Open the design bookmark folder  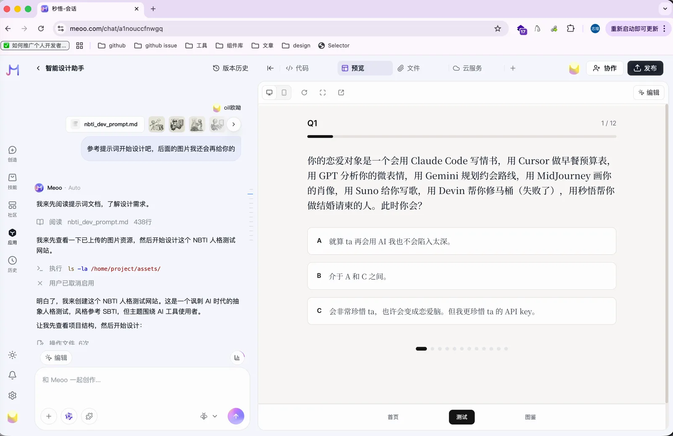[296, 45]
